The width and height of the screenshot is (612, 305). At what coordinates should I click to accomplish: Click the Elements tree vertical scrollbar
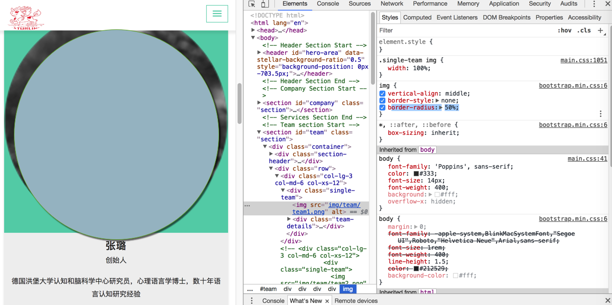372,47
